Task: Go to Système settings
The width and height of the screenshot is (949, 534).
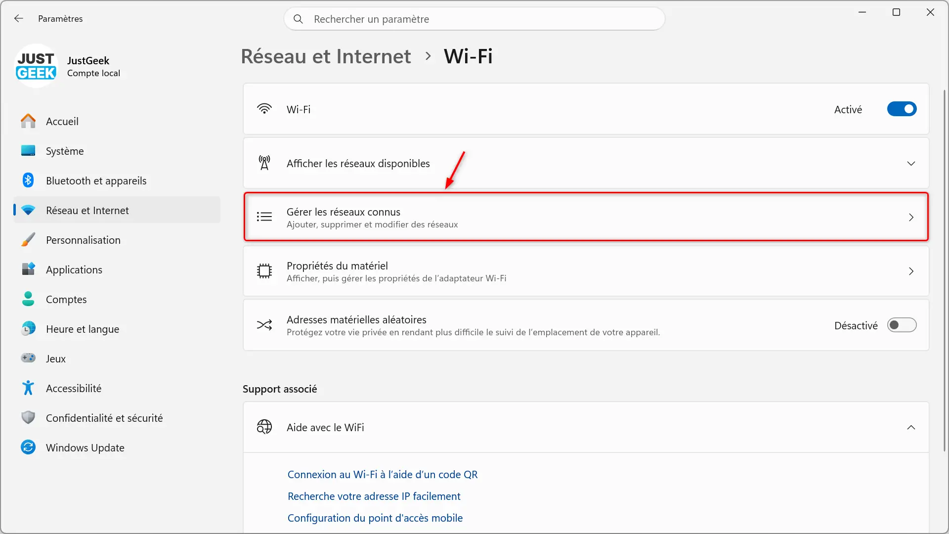Action: 117,151
